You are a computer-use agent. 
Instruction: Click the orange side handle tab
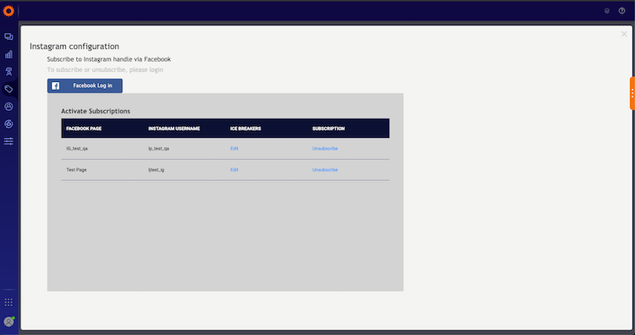point(632,93)
